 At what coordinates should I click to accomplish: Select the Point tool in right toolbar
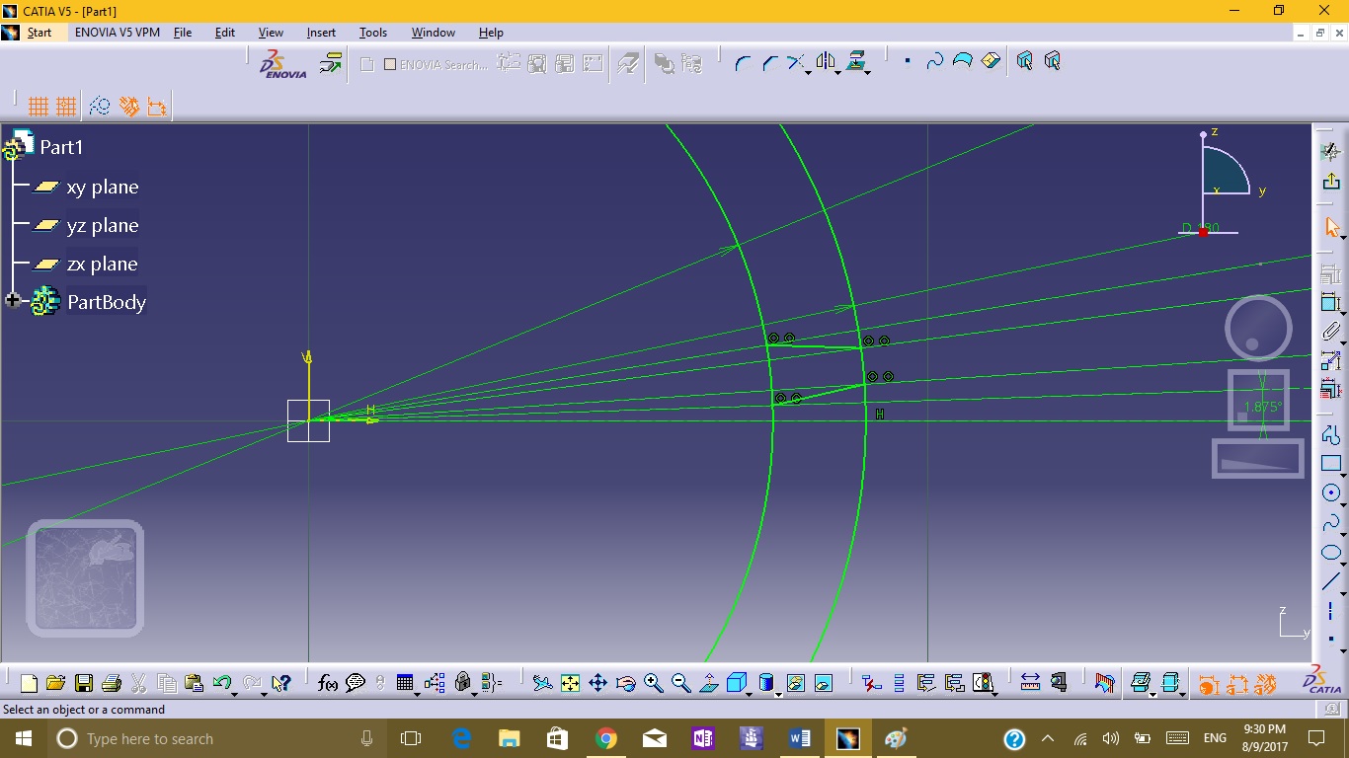point(1331,640)
